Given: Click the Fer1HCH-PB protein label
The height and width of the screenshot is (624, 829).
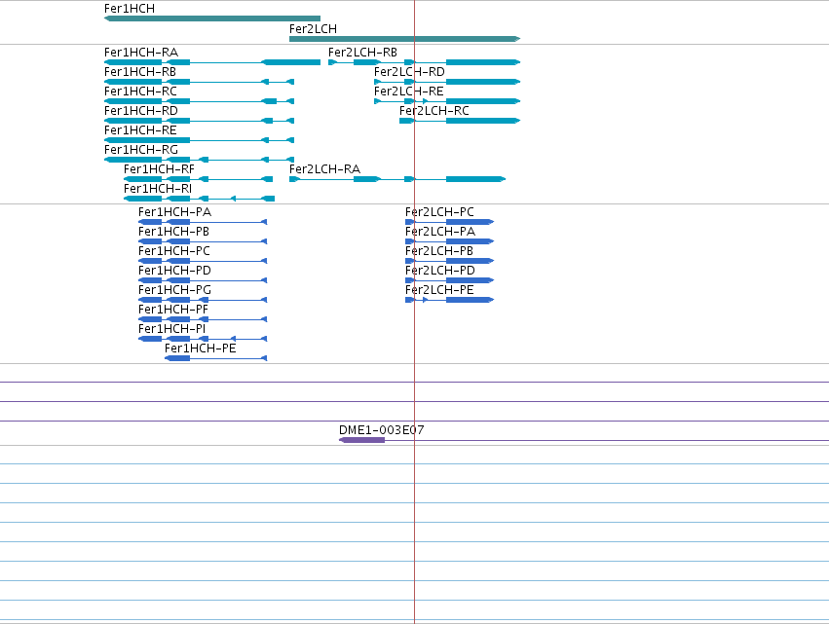Looking at the screenshot, I should tap(174, 232).
